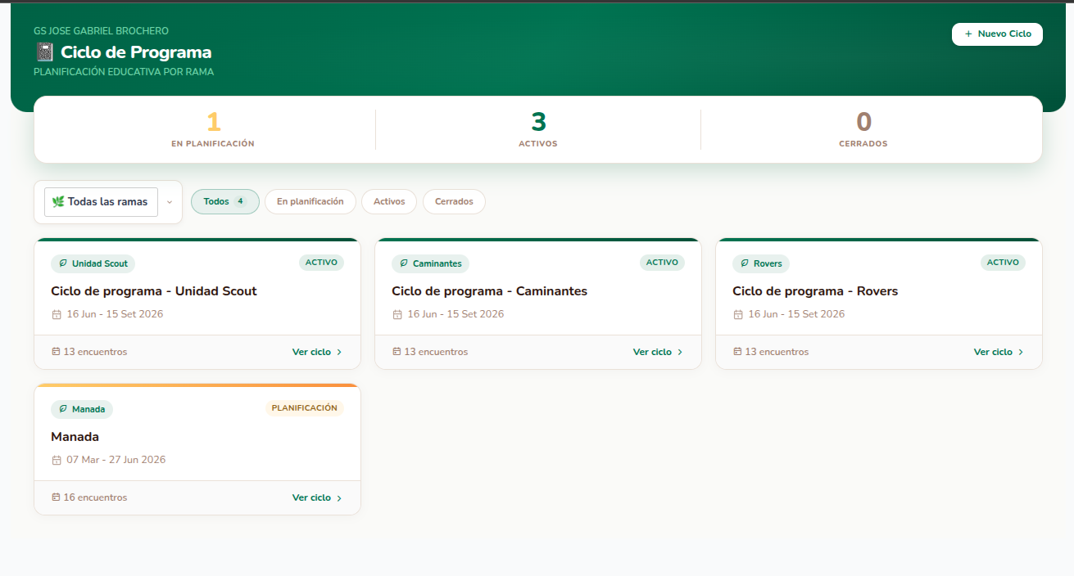This screenshot has height=576, width=1074.
Task: Click the Unidad Scout branch badge
Action: [93, 263]
